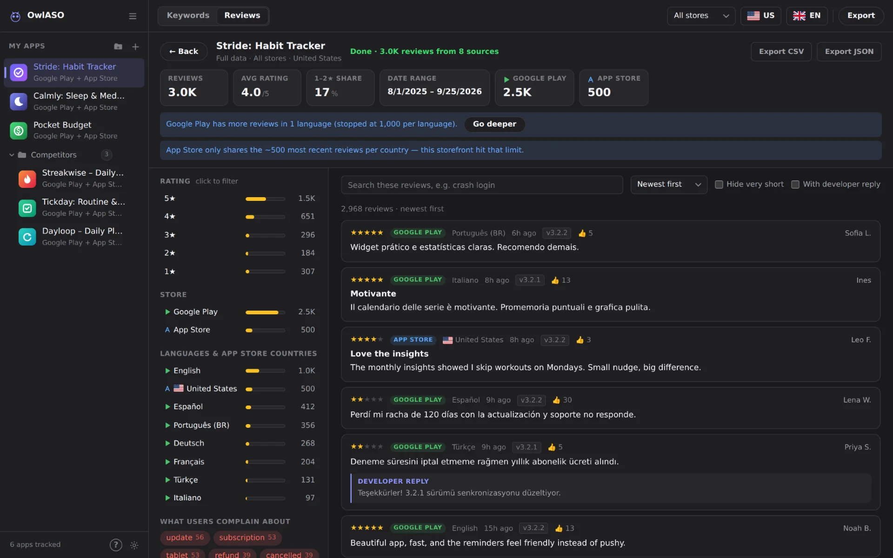Click the Search these reviews field
Screen dimensions: 893x558
pyautogui.click(x=481, y=185)
